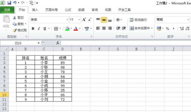Open the 宋体 font name dropdown
The image size is (191, 112).
(x=67, y=20)
